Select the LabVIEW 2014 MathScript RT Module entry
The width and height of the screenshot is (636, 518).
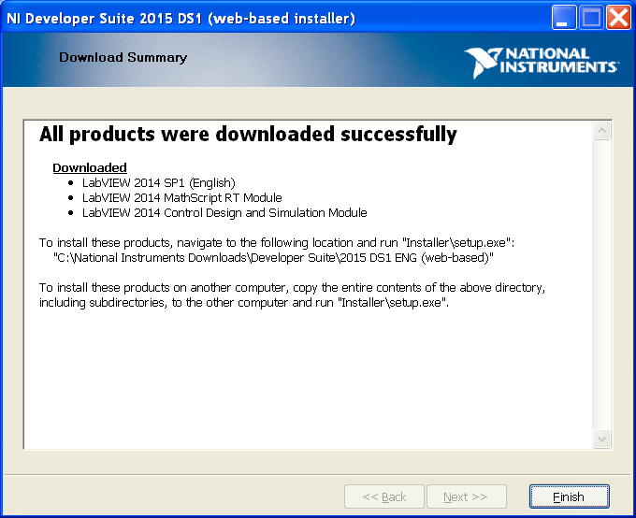(x=181, y=197)
